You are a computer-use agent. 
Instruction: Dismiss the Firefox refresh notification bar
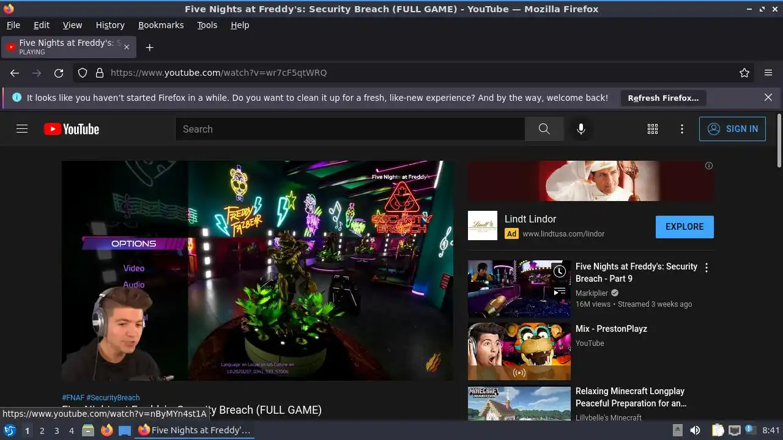point(768,97)
